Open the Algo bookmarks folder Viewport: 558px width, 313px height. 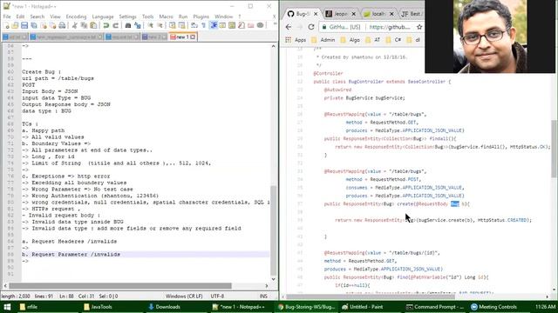[x=350, y=40]
